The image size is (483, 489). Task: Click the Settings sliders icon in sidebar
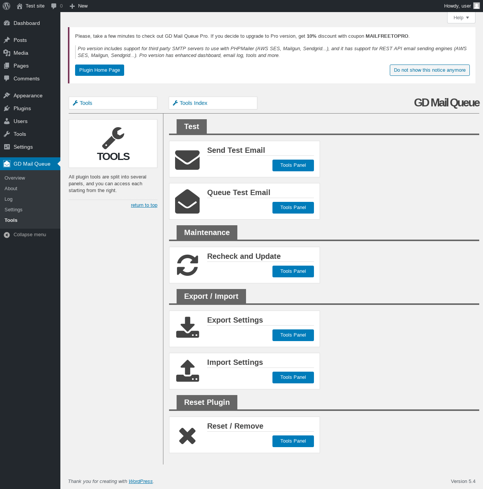click(7, 147)
